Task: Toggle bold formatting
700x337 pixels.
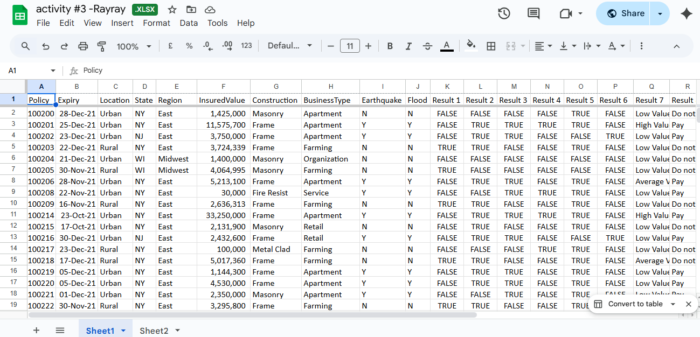Action: [x=390, y=46]
